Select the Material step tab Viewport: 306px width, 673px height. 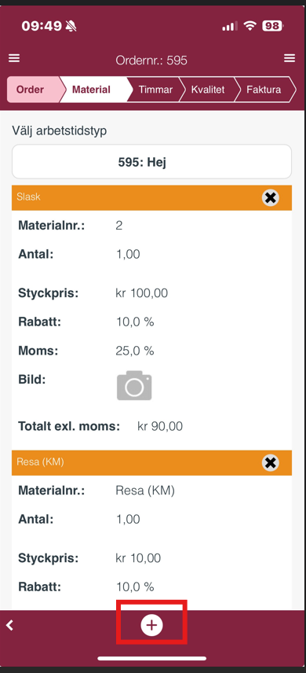pos(93,90)
